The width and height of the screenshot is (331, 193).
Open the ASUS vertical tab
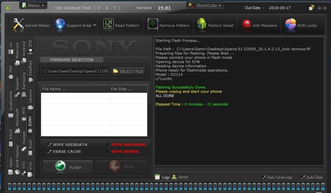click(11, 137)
